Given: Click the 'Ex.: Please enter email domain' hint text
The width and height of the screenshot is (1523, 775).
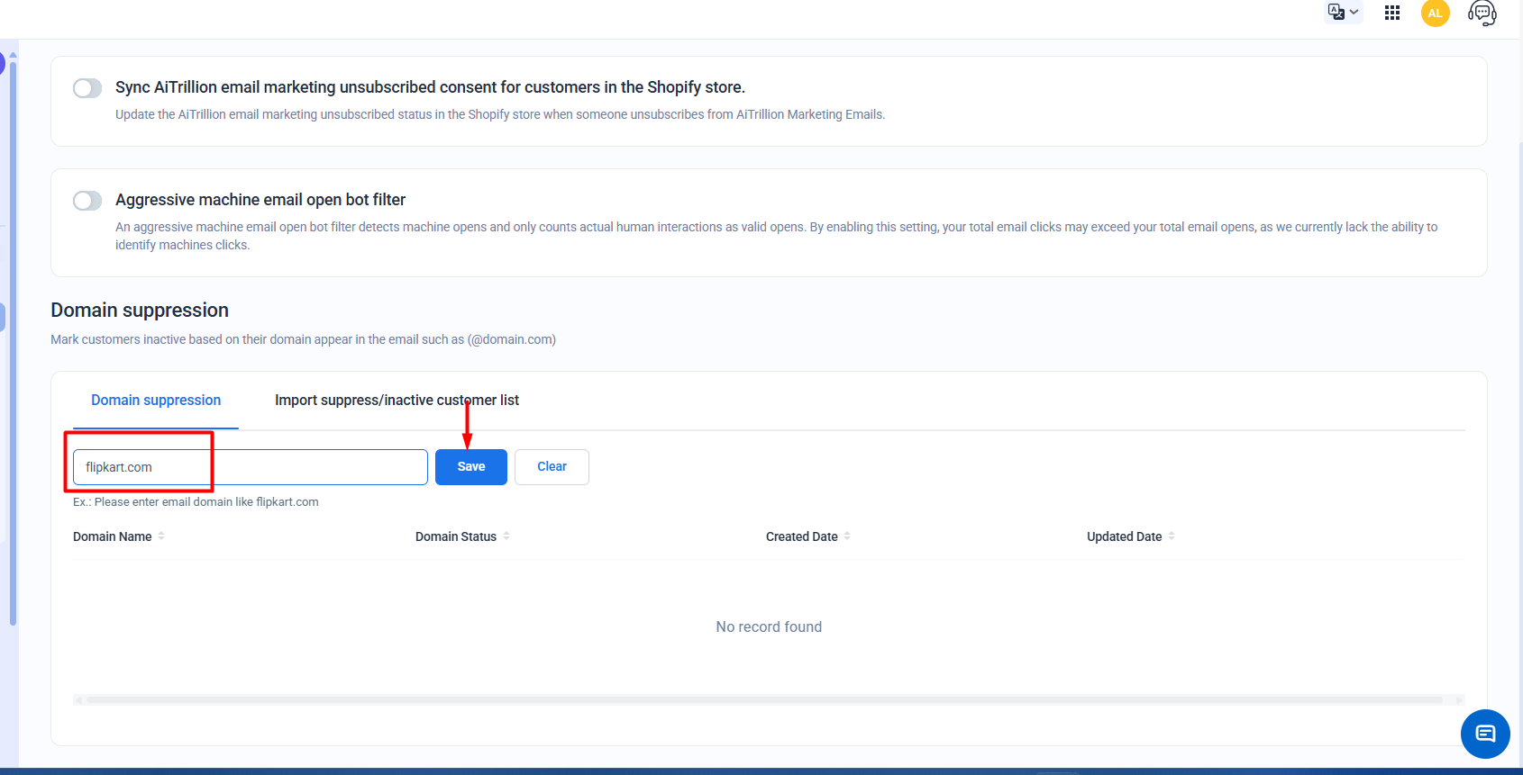Looking at the screenshot, I should pyautogui.click(x=196, y=502).
